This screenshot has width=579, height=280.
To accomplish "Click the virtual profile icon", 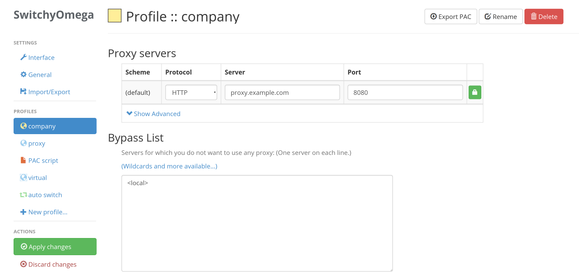I will click(24, 177).
